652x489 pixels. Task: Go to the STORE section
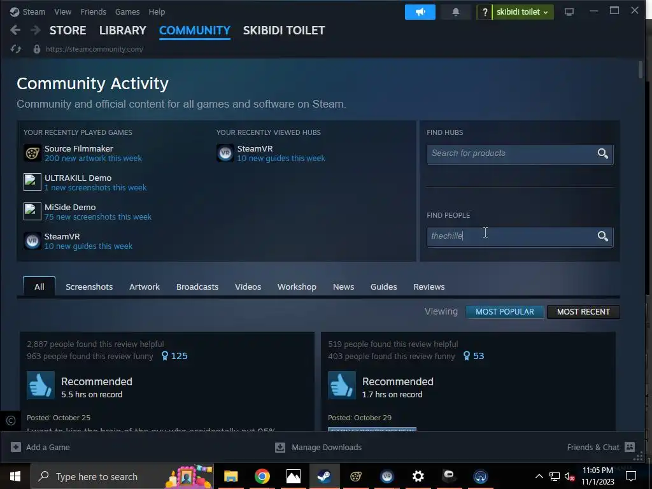[67, 31]
